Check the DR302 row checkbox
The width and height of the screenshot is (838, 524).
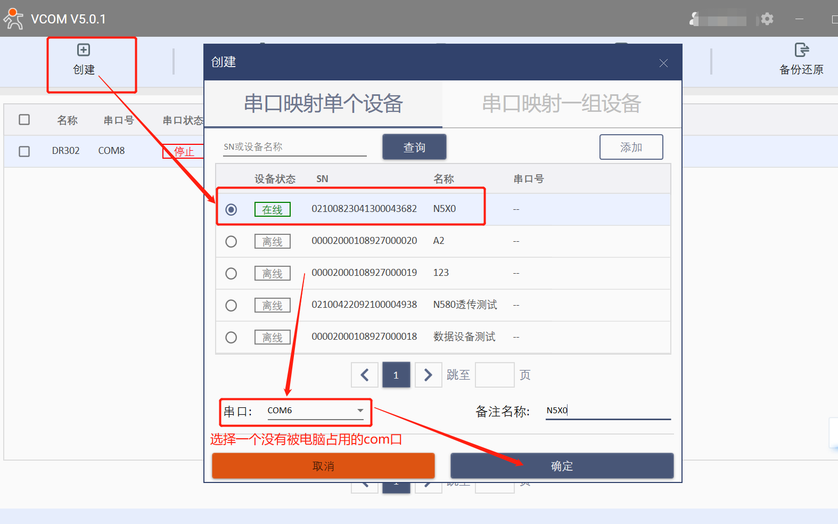click(24, 151)
